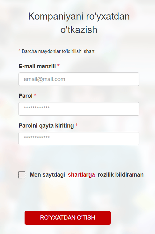
Task: Click into the Parol password field
Action: (79, 109)
